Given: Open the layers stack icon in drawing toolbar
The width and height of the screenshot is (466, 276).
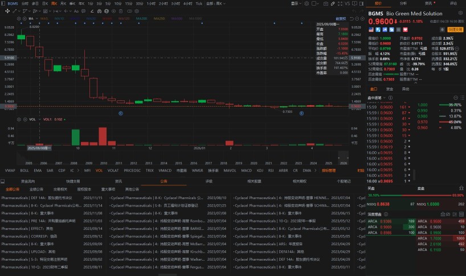Looking at the screenshot, I should click(x=137, y=11).
